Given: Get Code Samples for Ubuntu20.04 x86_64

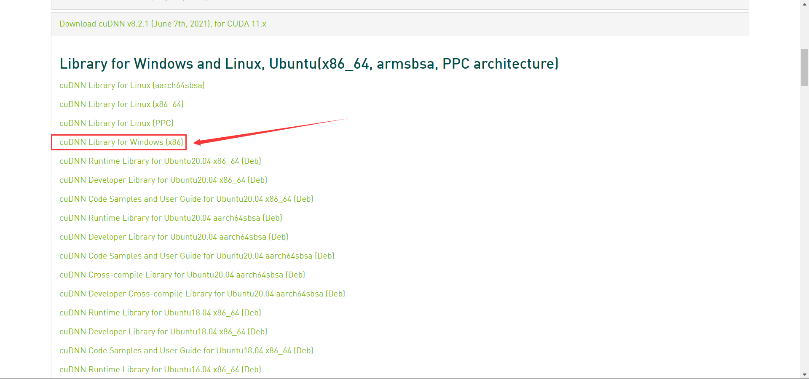Looking at the screenshot, I should tap(186, 199).
